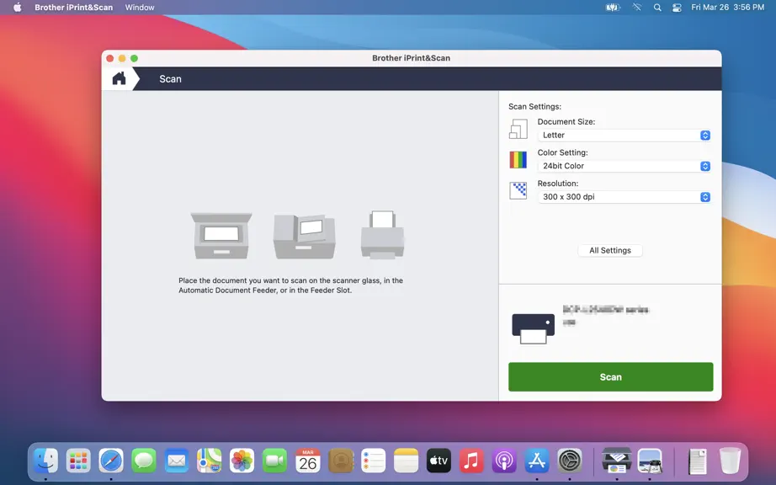
Task: Click the Document Size page icon
Action: [518, 129]
